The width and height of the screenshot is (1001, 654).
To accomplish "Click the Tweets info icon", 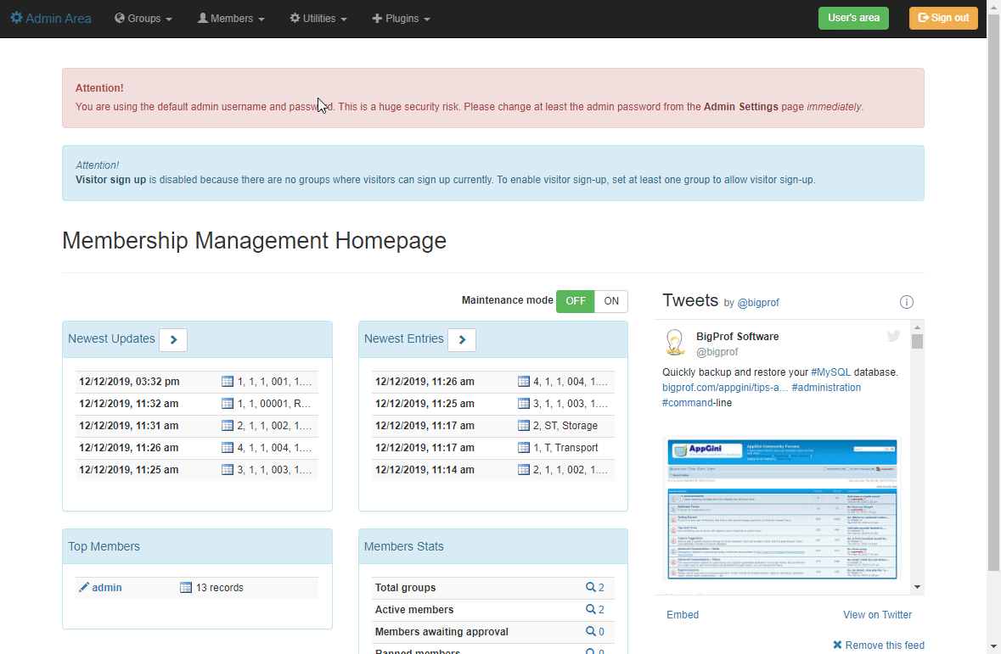I will (x=907, y=302).
